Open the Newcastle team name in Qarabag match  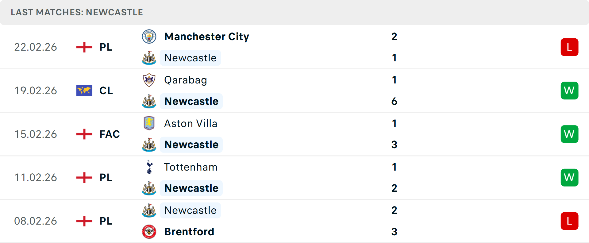191,101
